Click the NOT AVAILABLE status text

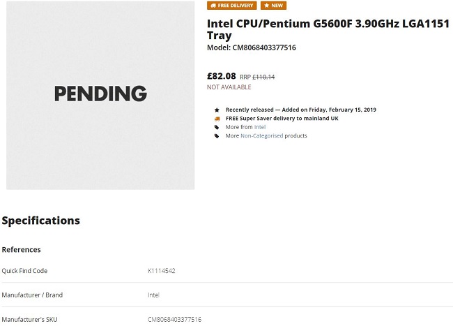[x=229, y=87]
